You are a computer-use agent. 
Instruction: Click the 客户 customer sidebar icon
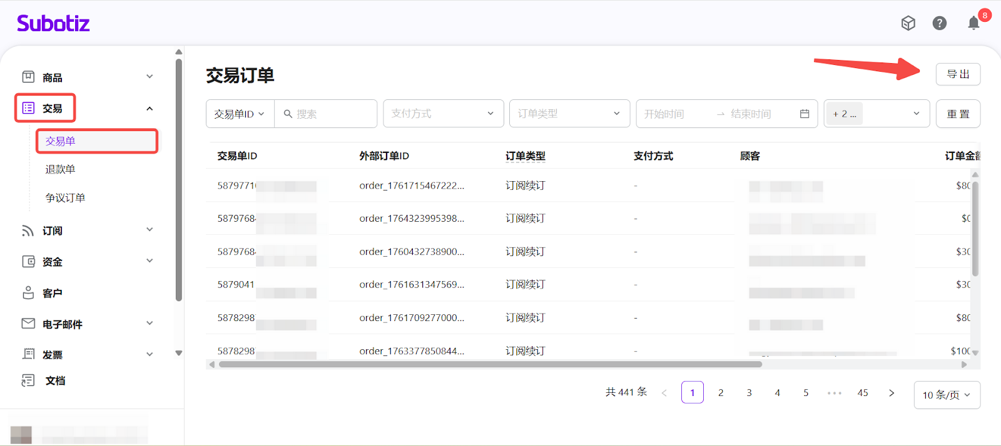(28, 293)
